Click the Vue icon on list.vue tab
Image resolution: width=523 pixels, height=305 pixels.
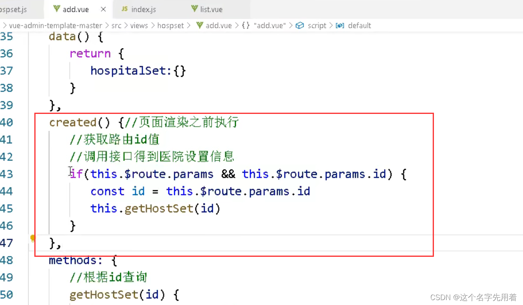(194, 9)
